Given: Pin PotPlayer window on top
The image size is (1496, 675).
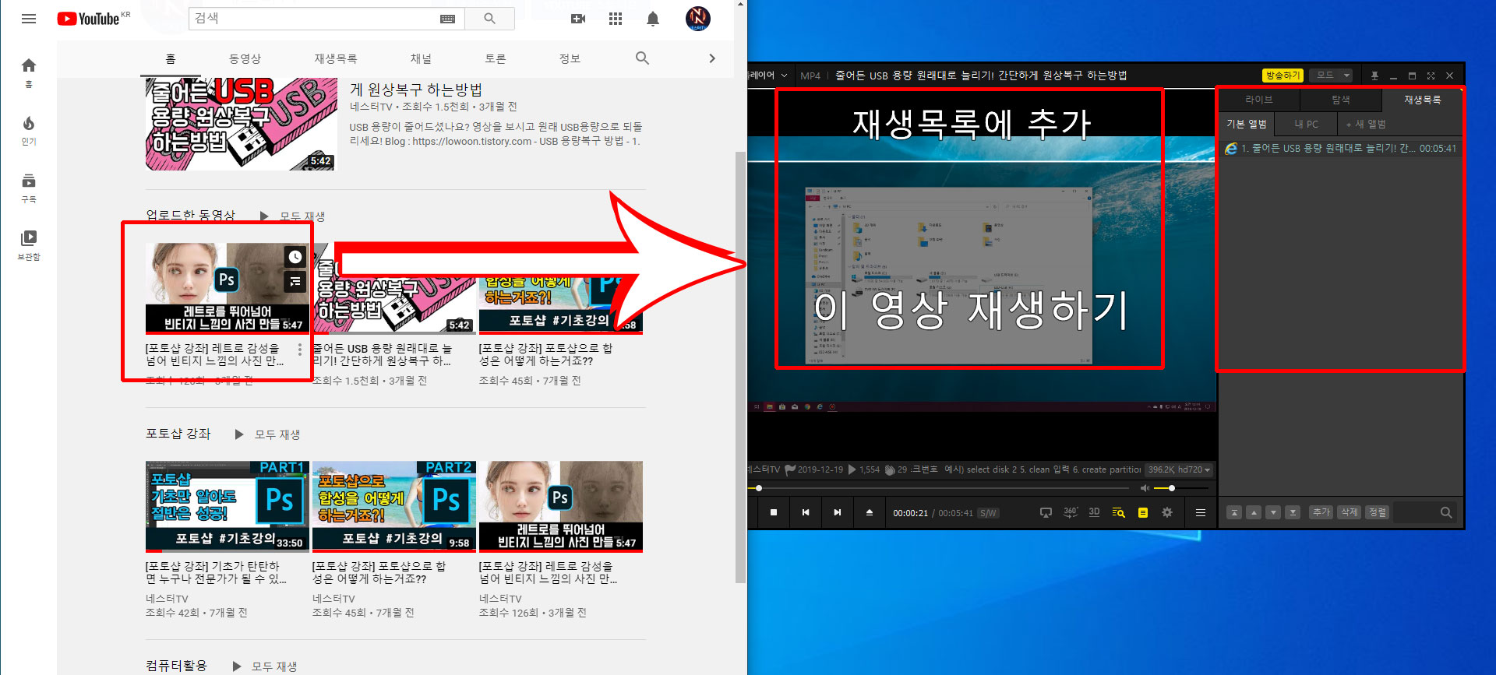Looking at the screenshot, I should (x=1374, y=76).
